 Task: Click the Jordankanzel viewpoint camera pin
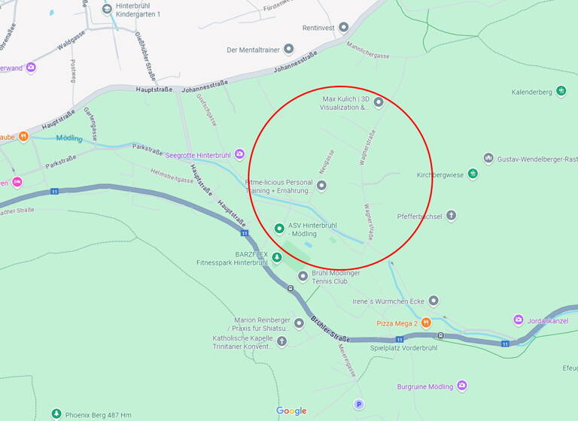point(519,320)
